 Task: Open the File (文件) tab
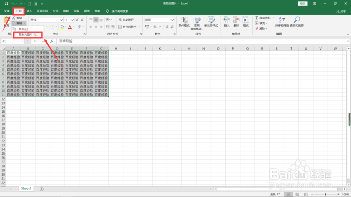(x=7, y=11)
